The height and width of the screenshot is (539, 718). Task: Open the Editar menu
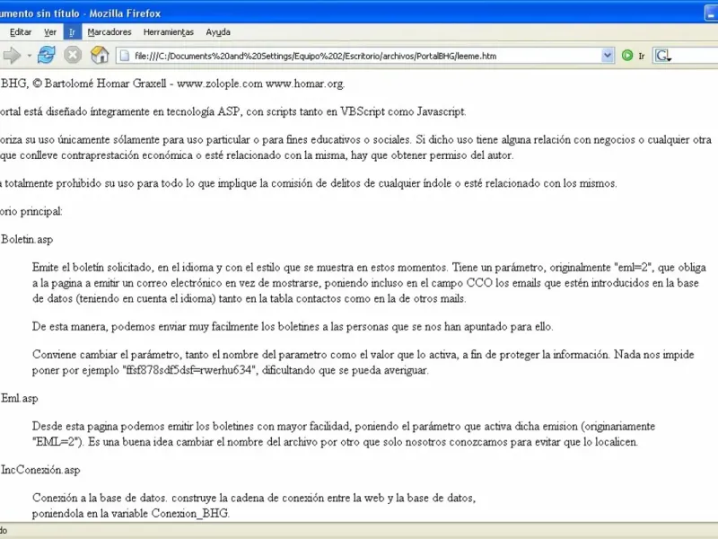[x=21, y=32]
